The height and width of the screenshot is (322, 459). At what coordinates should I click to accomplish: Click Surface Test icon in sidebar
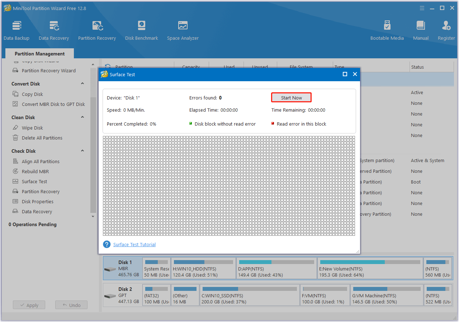point(15,181)
